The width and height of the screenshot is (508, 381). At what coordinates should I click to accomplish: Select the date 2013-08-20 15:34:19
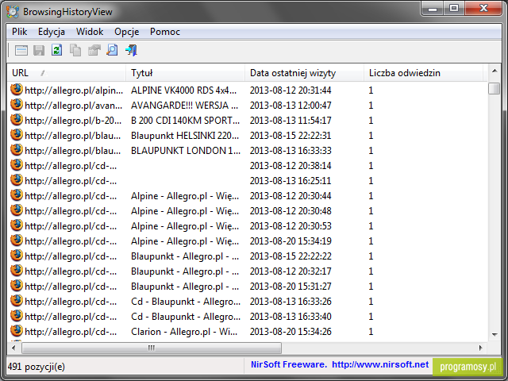click(291, 241)
